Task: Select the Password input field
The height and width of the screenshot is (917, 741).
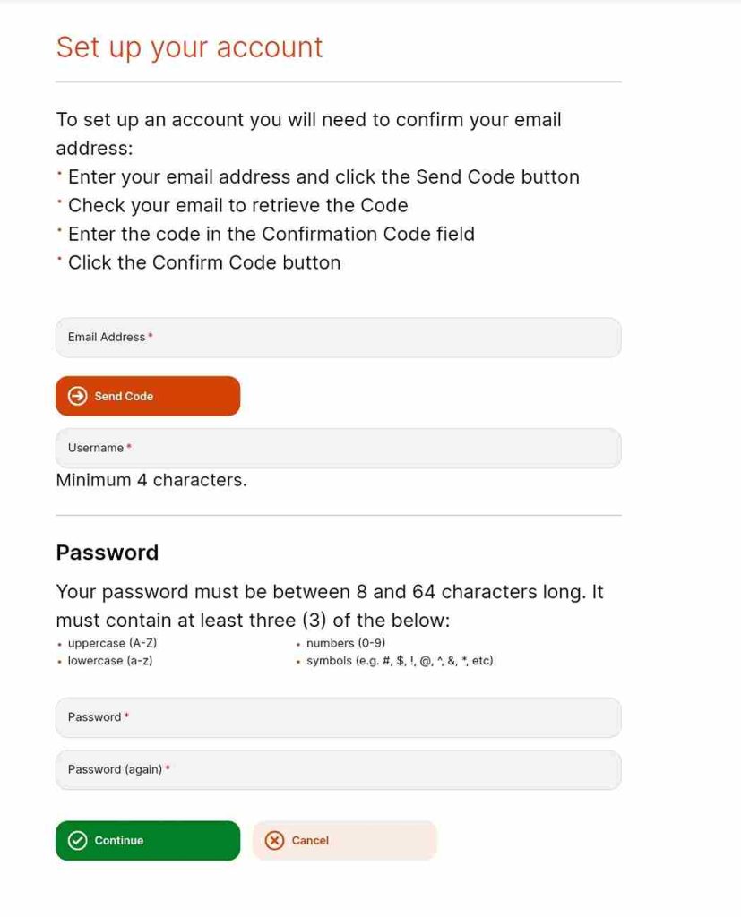Action: pos(339,717)
